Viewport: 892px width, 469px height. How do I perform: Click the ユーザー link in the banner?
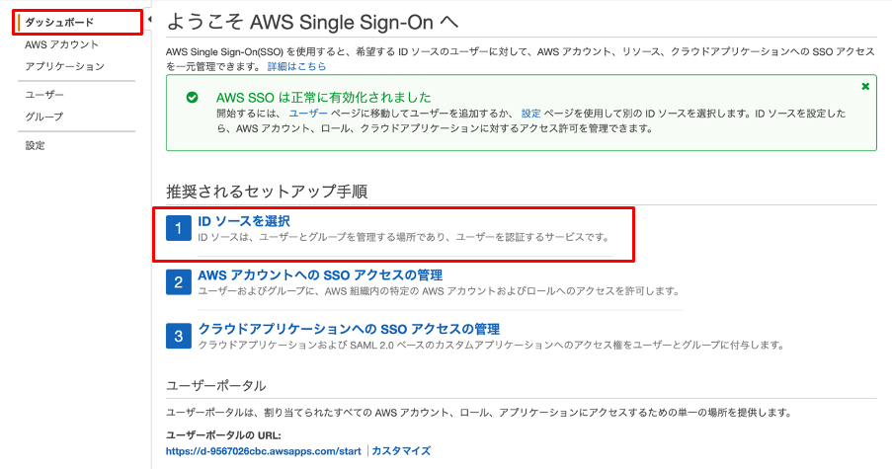308,114
